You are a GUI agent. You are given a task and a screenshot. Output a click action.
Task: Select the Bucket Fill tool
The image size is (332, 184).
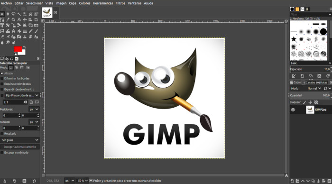[x=19, y=31]
